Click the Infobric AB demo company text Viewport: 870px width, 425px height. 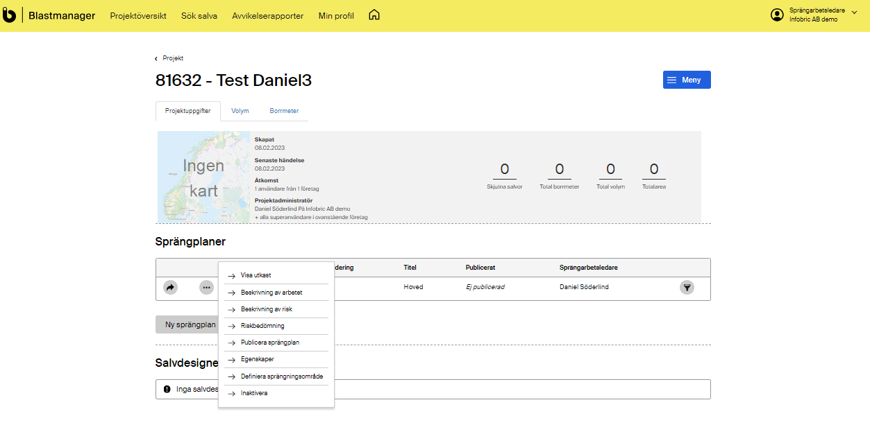click(813, 19)
